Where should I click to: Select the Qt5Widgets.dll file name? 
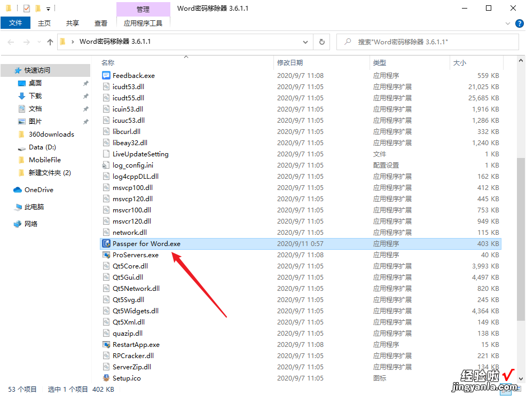point(136,311)
